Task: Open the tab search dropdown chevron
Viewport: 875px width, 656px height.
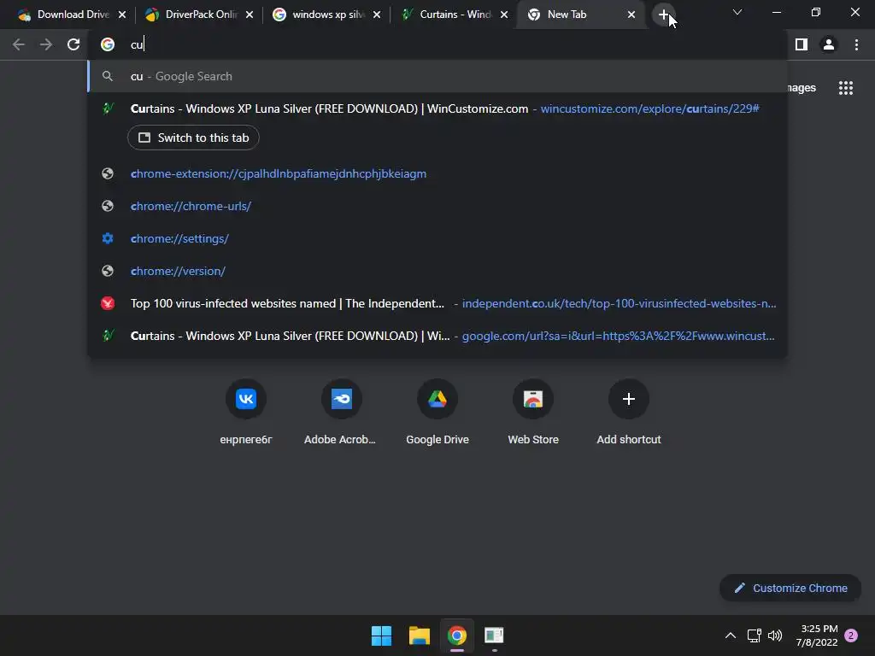Action: [737, 12]
